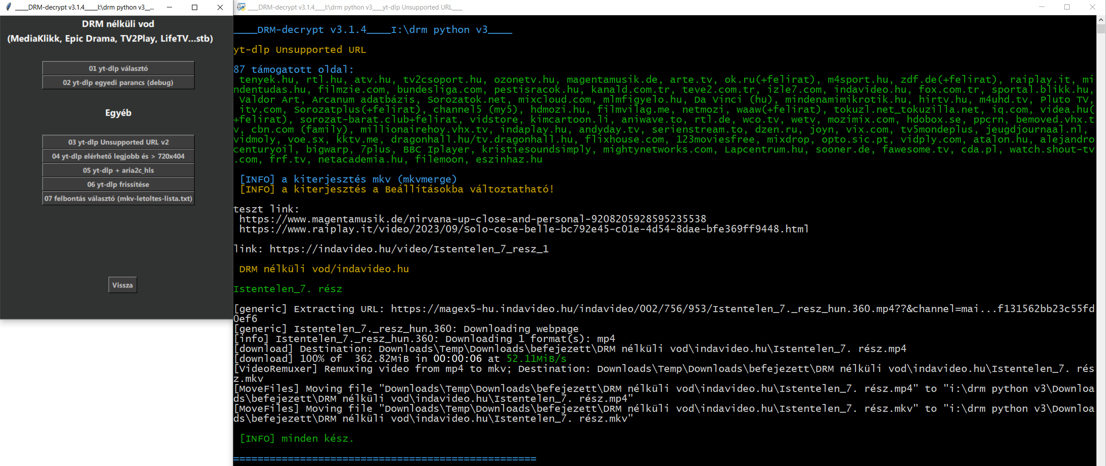The width and height of the screenshot is (1106, 466).
Task: Click the '(MediaKlikk, Epic Drama, TV2Play, LifeTV...stb)' subtitle
Action: (x=110, y=38)
